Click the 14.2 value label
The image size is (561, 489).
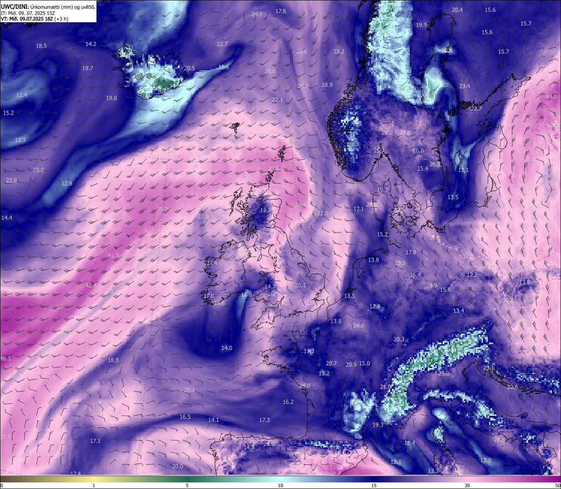click(91, 44)
